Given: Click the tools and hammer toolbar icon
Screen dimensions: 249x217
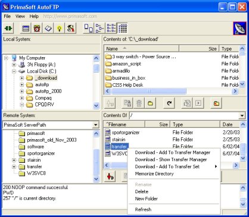Looking at the screenshot, I should click(70, 29).
